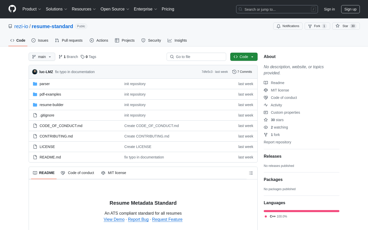Expand the Open Source menu
Viewport: 368px width, 230px height.
coord(115,9)
